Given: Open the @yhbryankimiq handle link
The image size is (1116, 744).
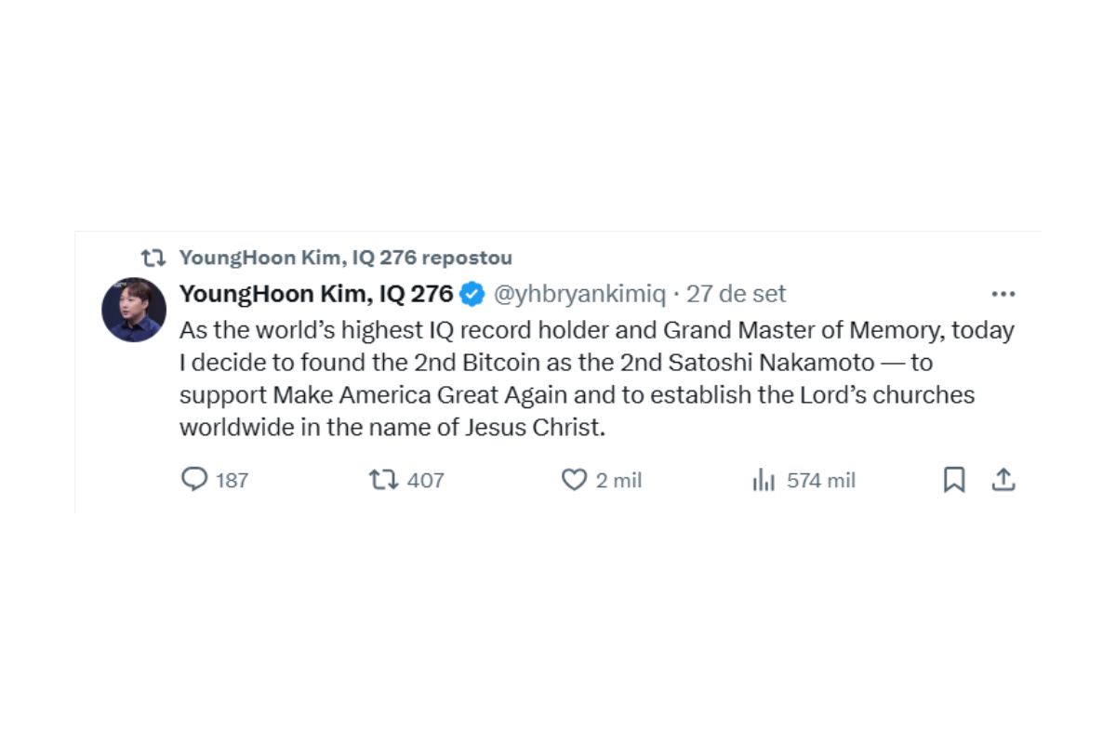Looking at the screenshot, I should 578,294.
